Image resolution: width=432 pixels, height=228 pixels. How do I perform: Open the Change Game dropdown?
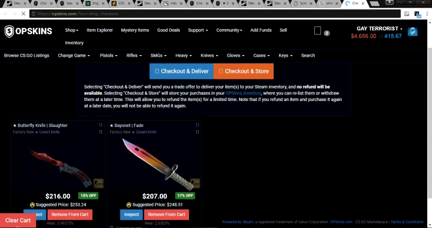(x=74, y=56)
